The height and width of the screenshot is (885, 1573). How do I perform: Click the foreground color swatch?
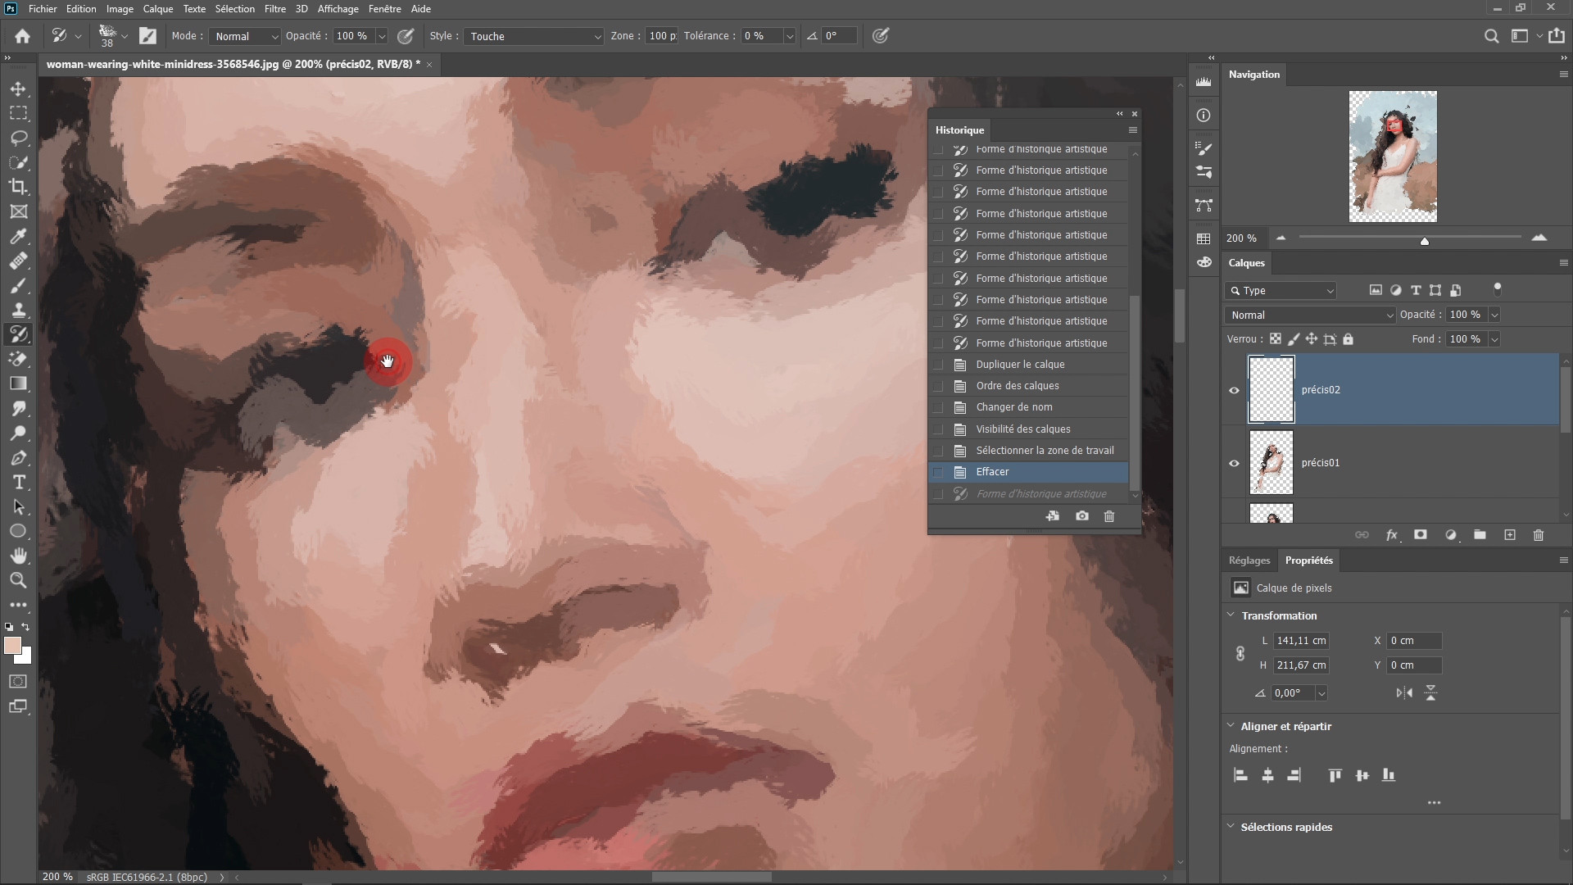tap(12, 646)
